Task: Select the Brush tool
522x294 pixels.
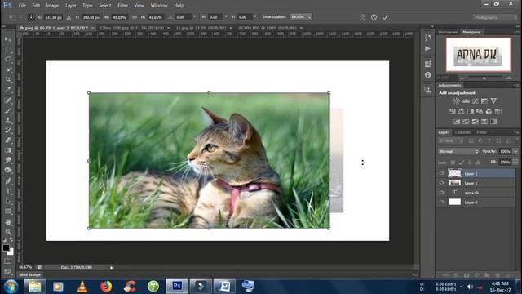Action: pos(8,110)
